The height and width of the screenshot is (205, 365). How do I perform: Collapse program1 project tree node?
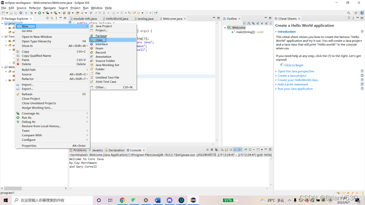point(2,24)
